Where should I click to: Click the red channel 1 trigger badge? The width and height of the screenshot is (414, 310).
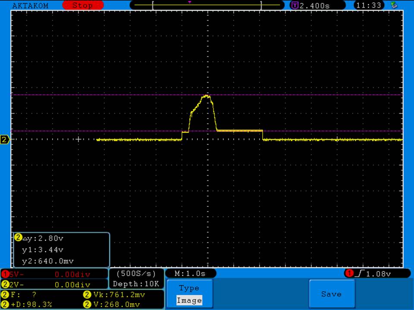pos(349,273)
